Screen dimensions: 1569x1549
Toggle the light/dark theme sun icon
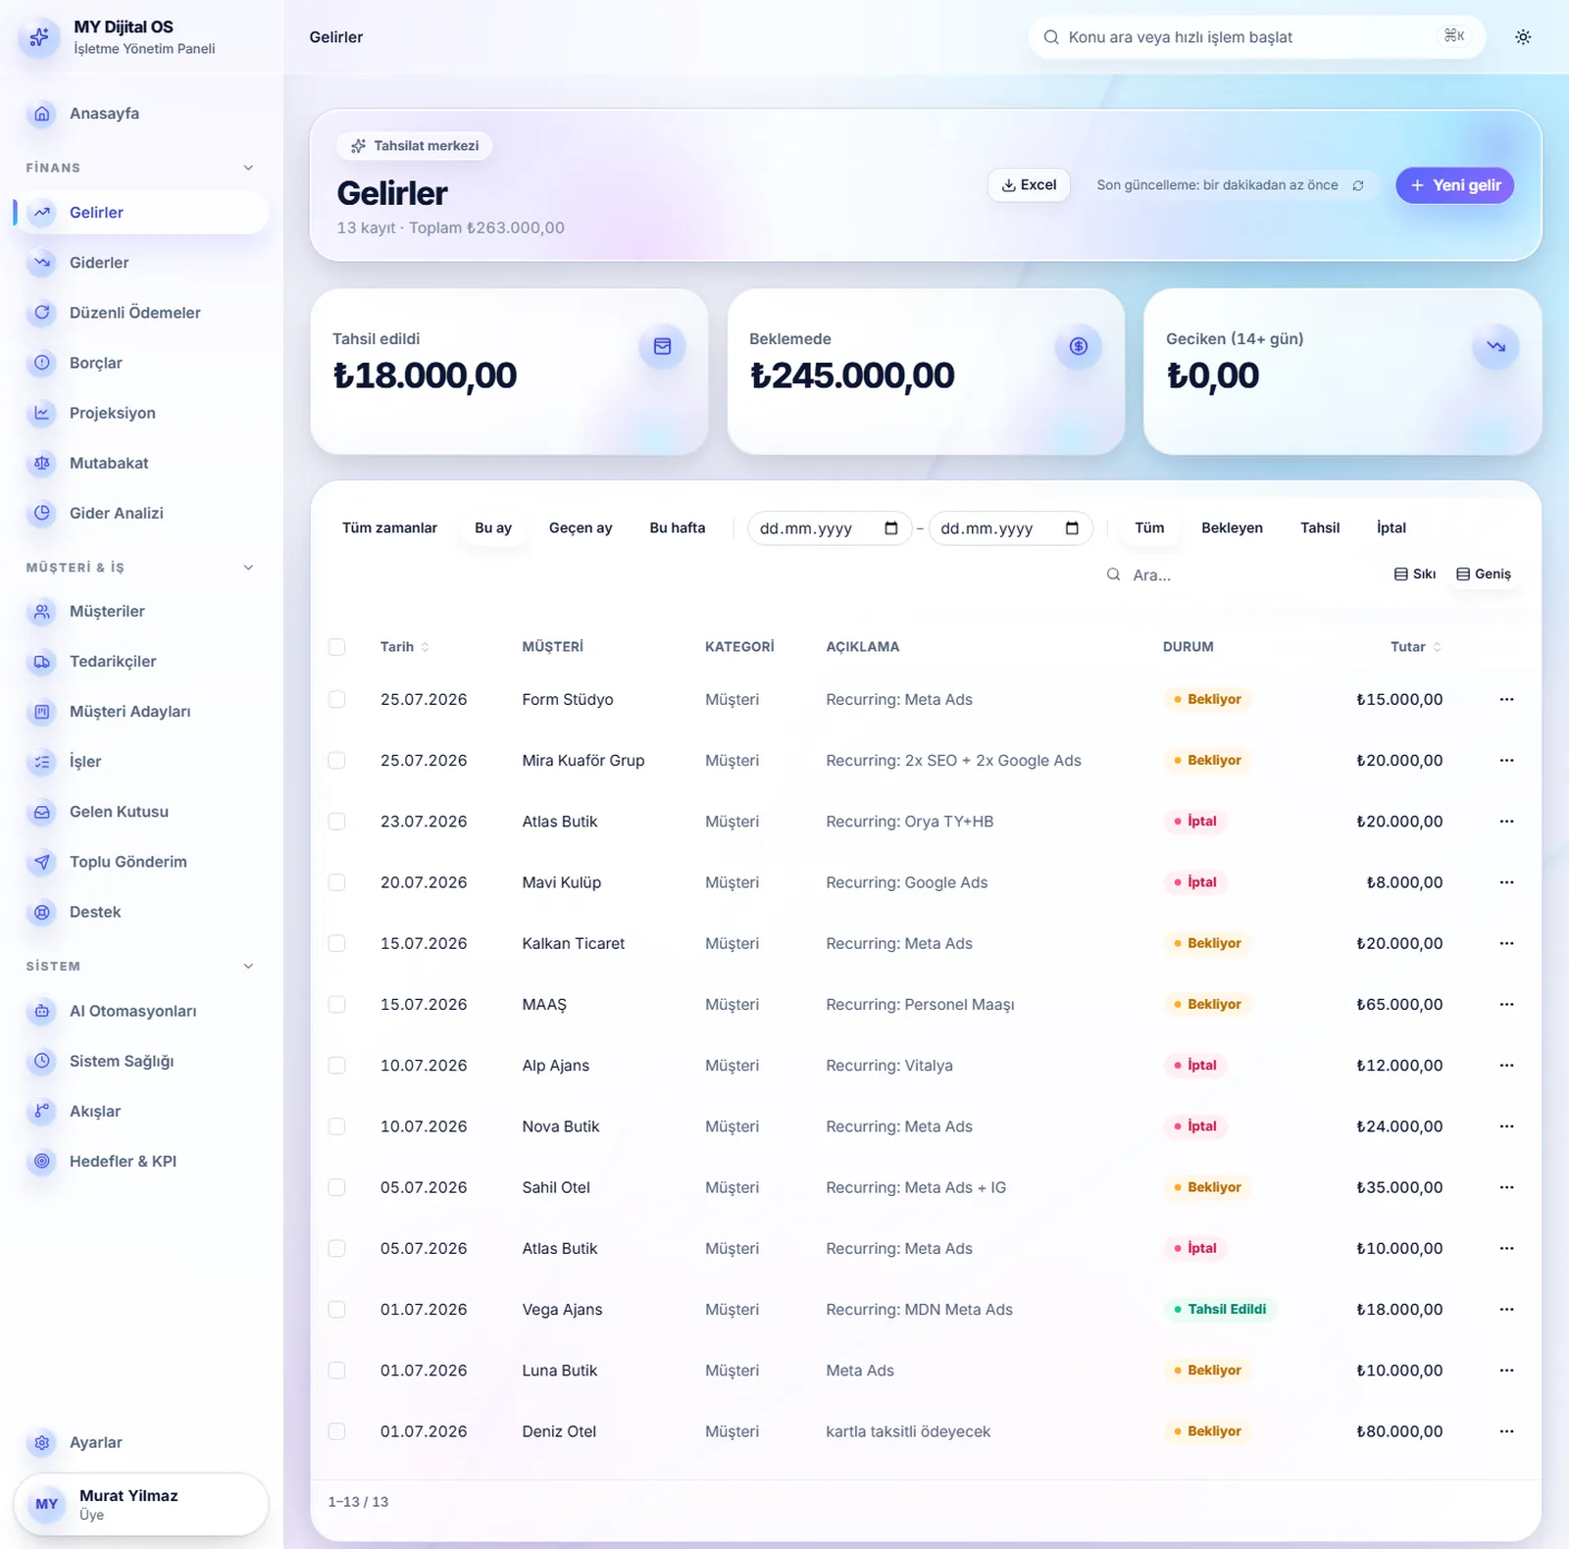click(1523, 37)
